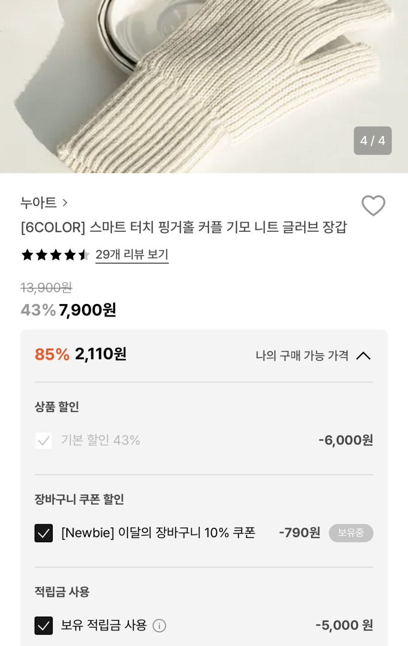This screenshot has height=646, width=408.
Task: Click the 4 / 4 image counter
Action: click(x=372, y=140)
